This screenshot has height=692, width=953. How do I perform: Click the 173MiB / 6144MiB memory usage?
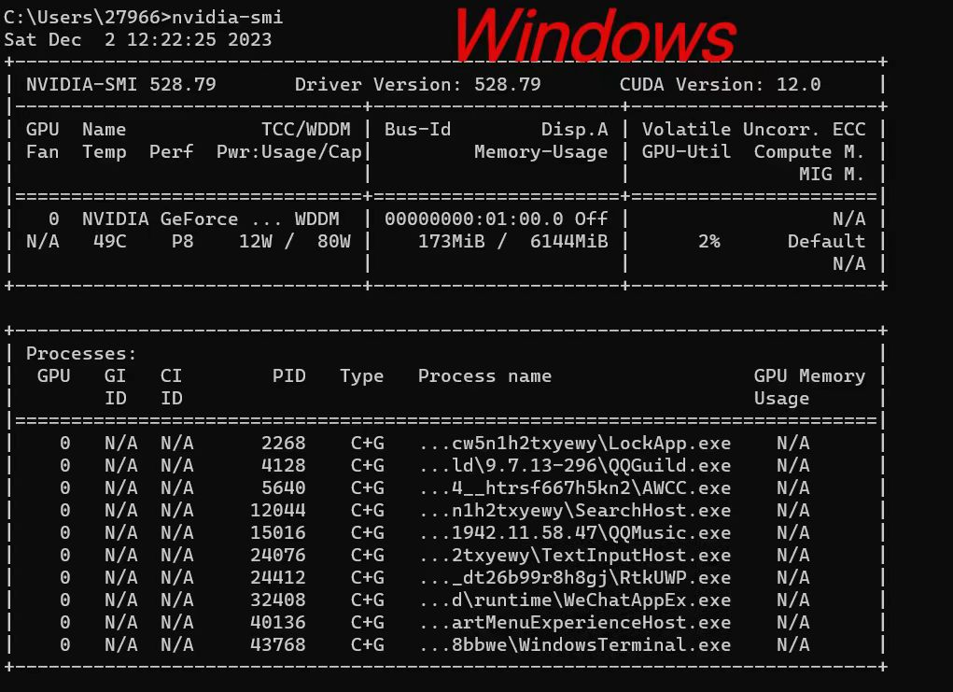point(512,242)
